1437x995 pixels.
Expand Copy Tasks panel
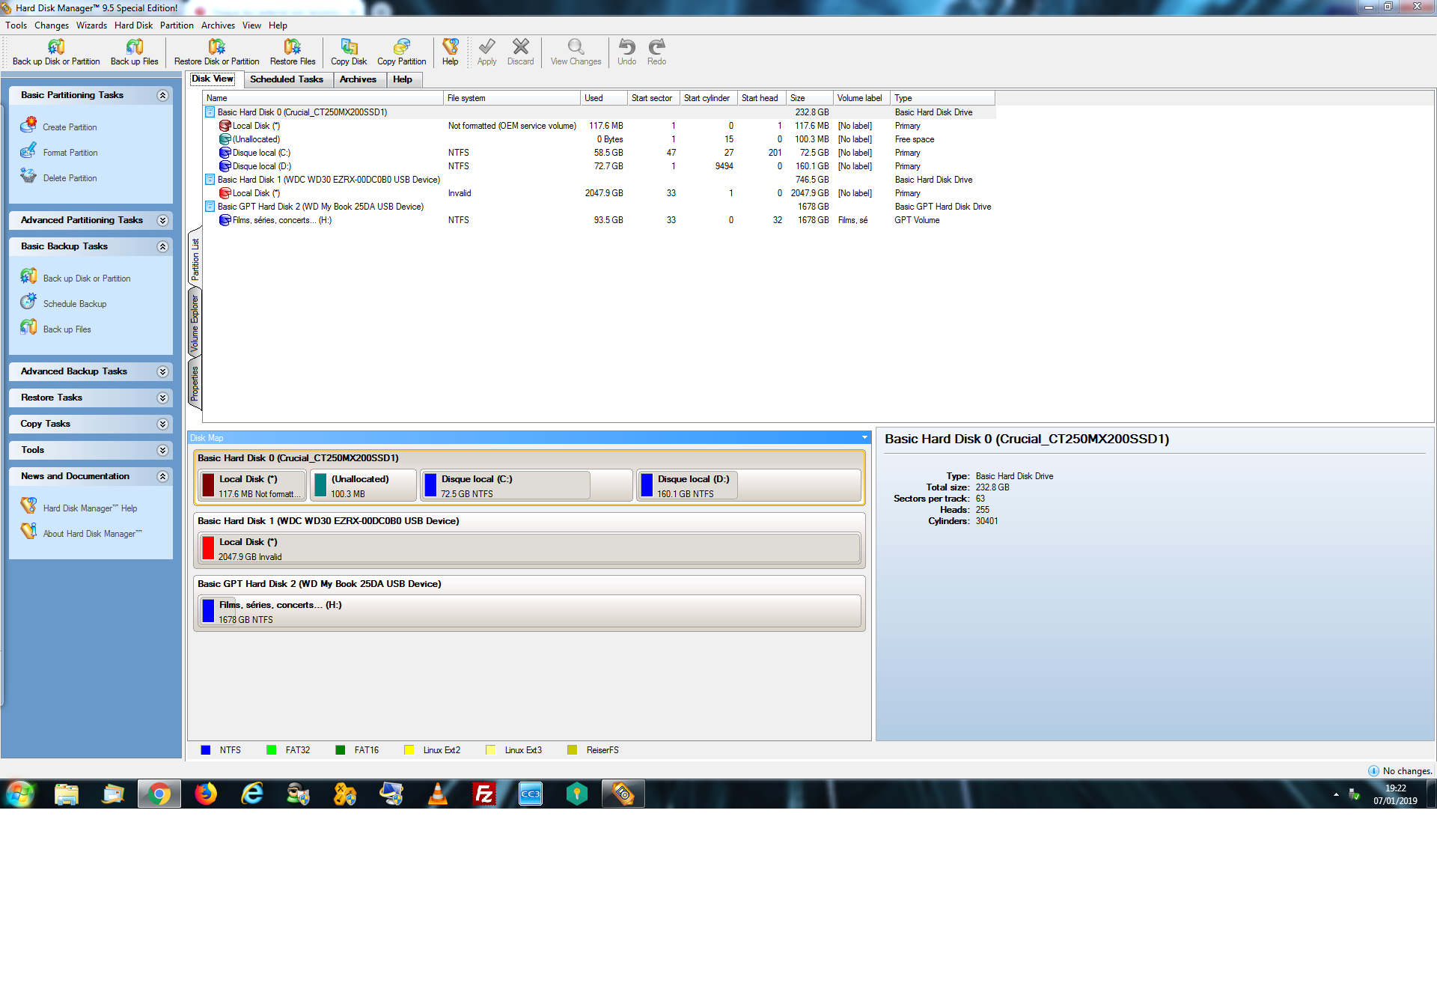click(162, 425)
